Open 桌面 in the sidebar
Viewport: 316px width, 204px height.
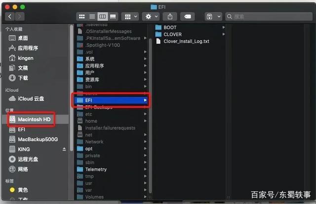point(23,38)
